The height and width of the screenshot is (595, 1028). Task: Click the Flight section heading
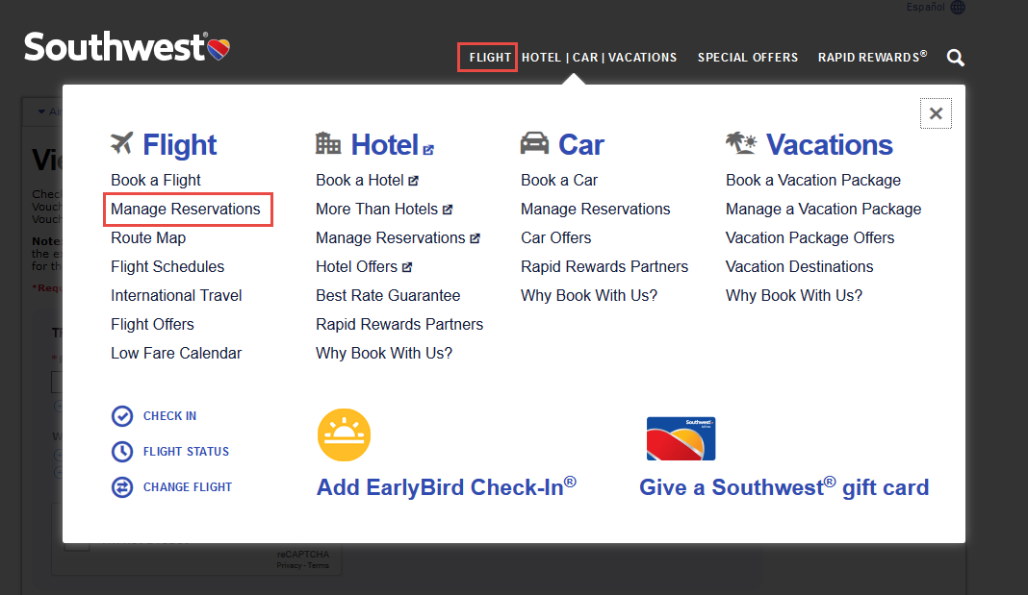point(180,144)
